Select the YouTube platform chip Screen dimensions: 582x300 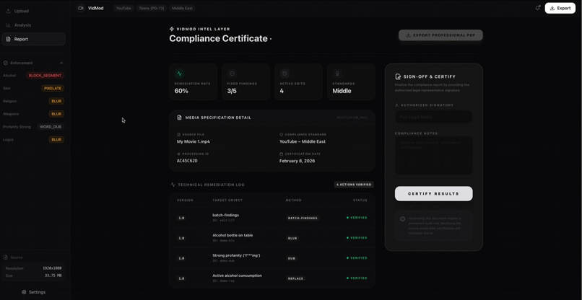coord(123,8)
